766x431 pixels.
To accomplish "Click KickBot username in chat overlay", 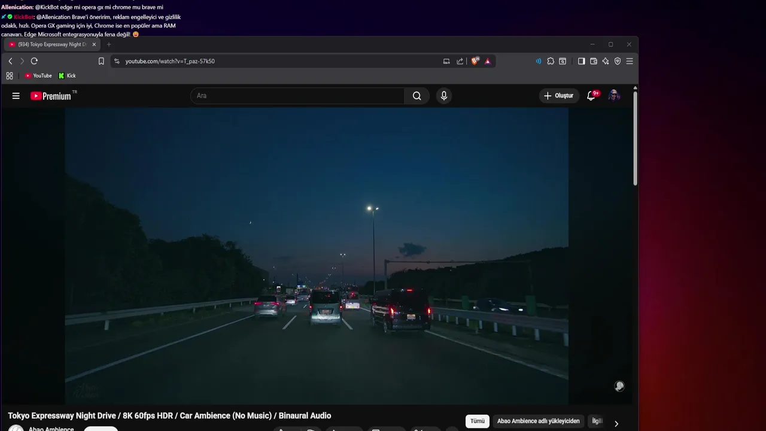I will click(24, 17).
